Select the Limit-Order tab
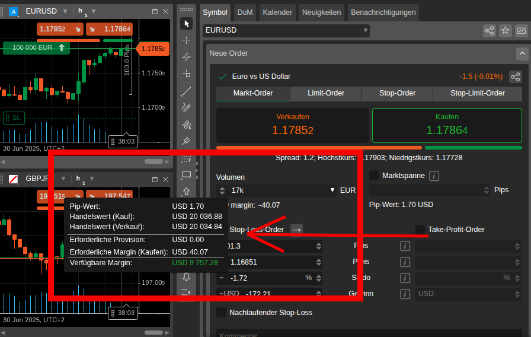 pos(326,94)
